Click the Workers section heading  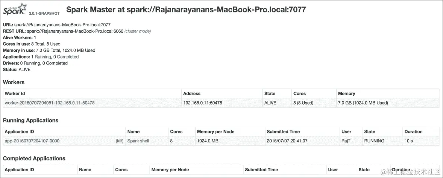(14, 82)
